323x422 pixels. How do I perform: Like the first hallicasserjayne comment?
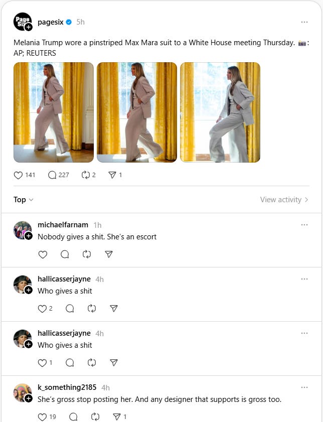coord(42,309)
